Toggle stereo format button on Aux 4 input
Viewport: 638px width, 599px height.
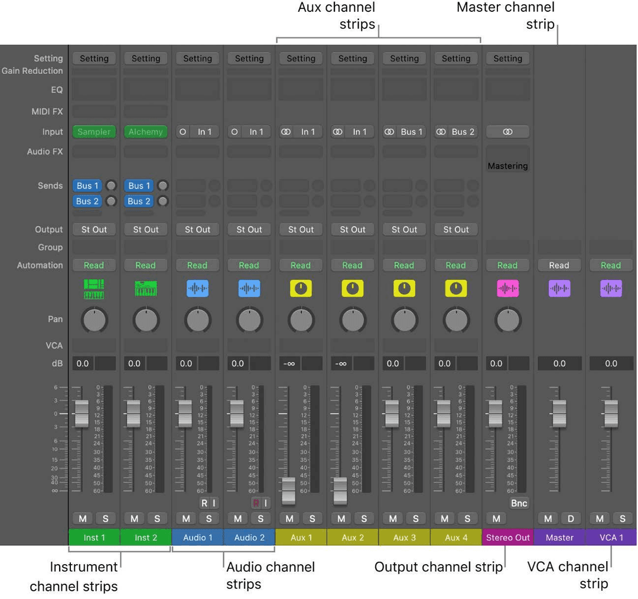click(x=441, y=132)
